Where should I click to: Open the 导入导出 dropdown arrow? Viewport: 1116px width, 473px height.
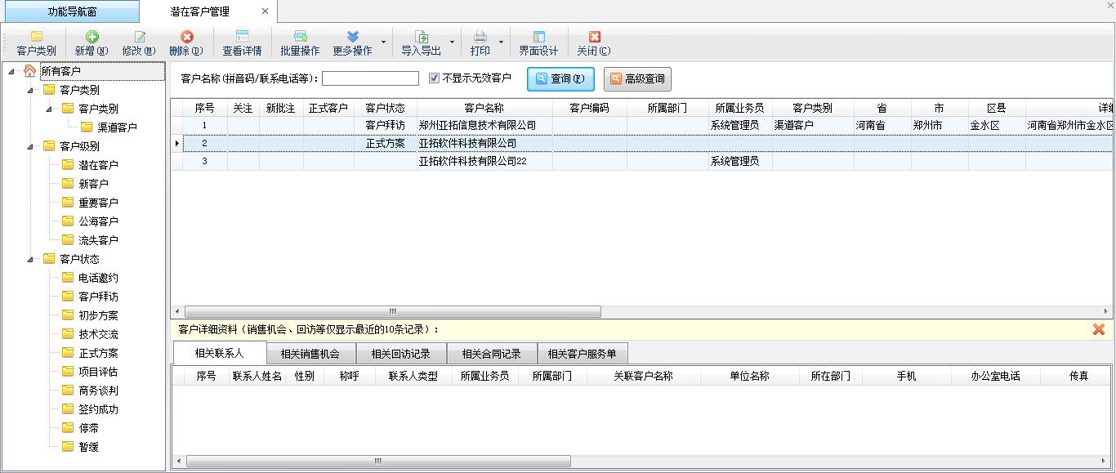(x=452, y=42)
